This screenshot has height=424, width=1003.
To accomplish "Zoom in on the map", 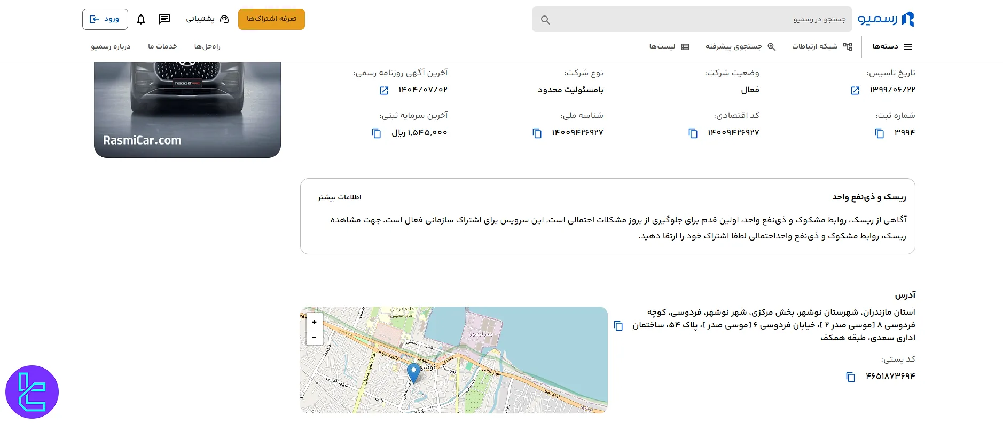I will point(314,322).
